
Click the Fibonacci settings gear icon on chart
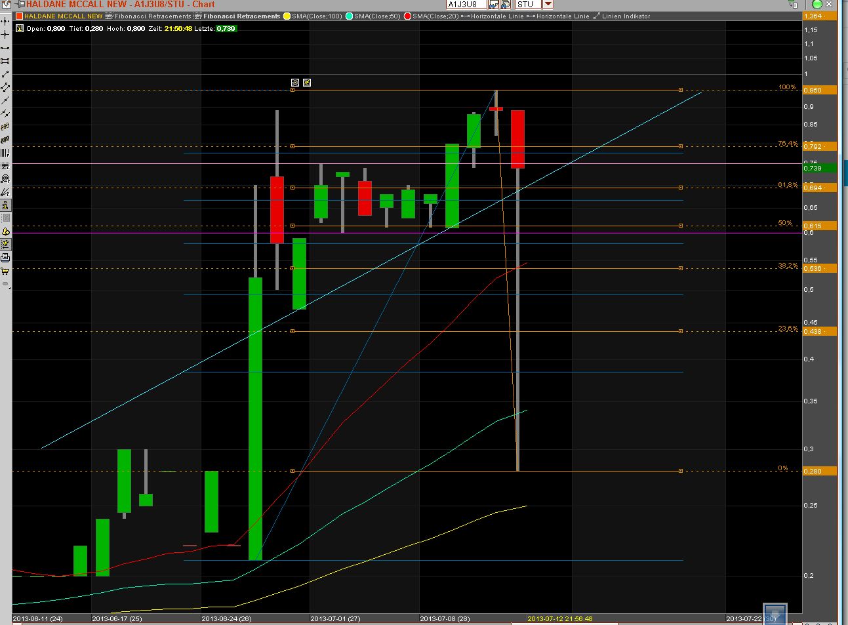(x=295, y=82)
